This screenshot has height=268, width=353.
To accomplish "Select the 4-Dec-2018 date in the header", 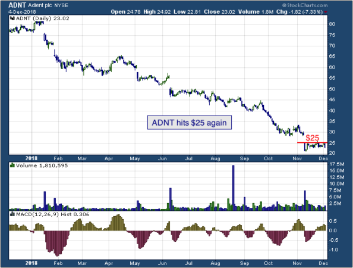I will tap(22, 12).
